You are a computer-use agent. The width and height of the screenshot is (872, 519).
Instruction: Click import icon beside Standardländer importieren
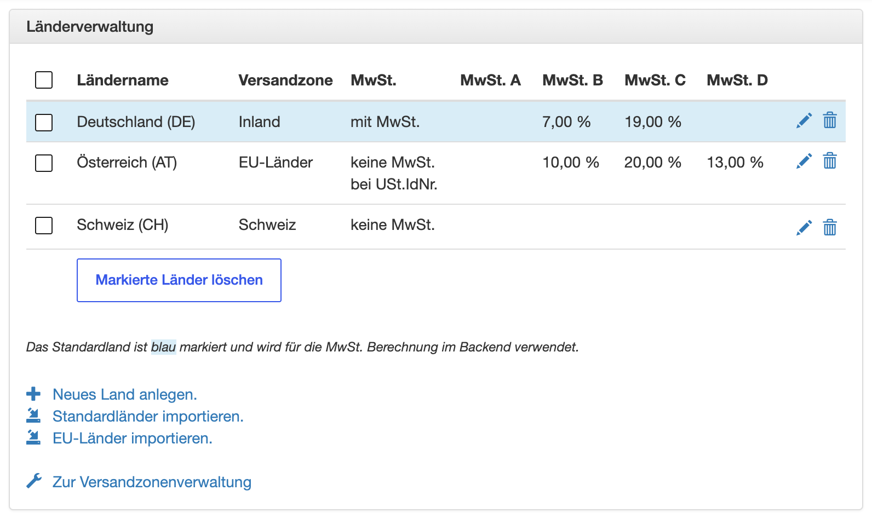tap(33, 416)
